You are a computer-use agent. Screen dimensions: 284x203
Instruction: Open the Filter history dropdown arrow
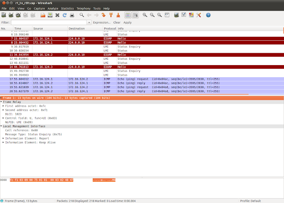click(x=89, y=23)
